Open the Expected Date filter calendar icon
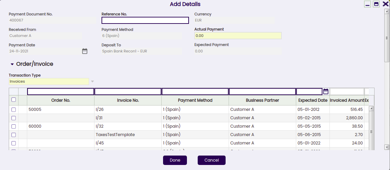 326,91
